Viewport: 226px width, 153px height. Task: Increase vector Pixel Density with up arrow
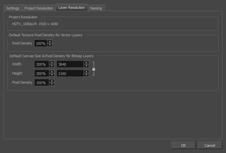coord(50,42)
